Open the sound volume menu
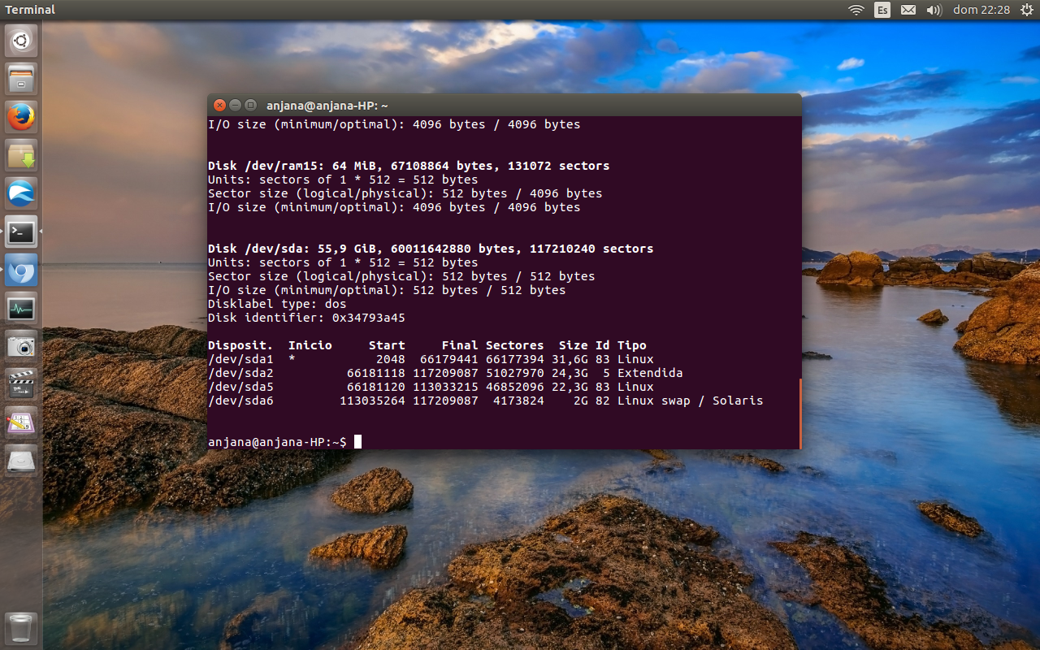 tap(933, 10)
